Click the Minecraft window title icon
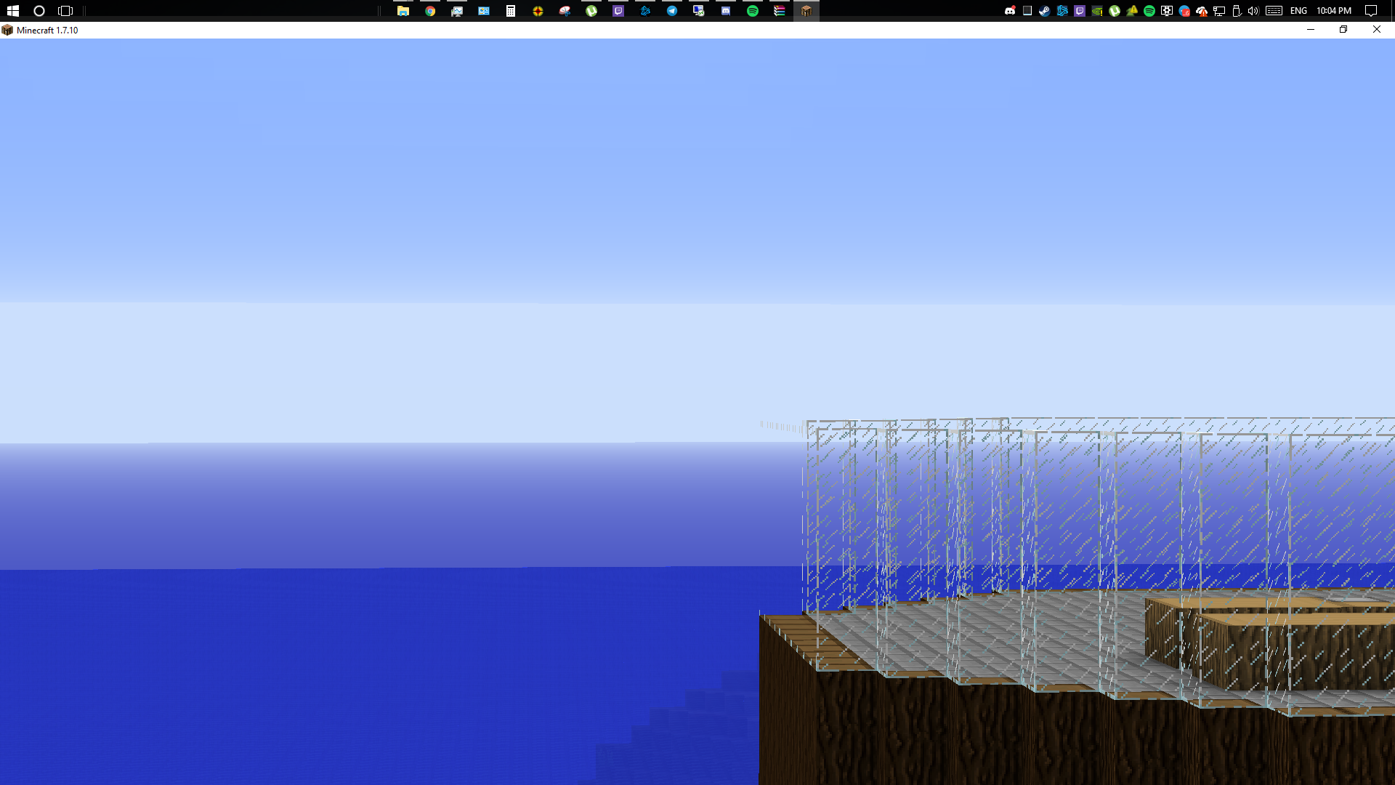 pos(7,30)
